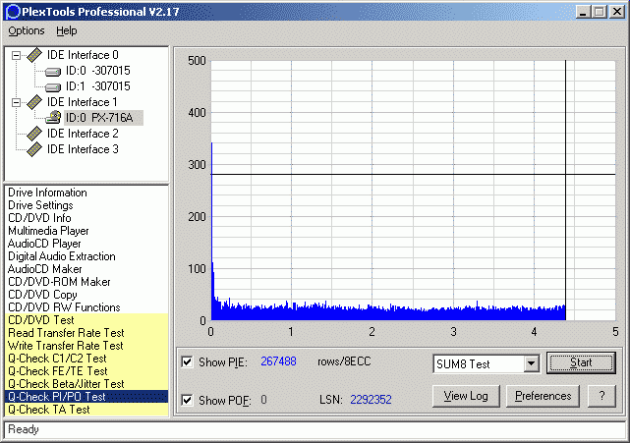The height and width of the screenshot is (443, 630).
Task: Click the IDE Interface 2 chip icon
Action: pyautogui.click(x=34, y=134)
